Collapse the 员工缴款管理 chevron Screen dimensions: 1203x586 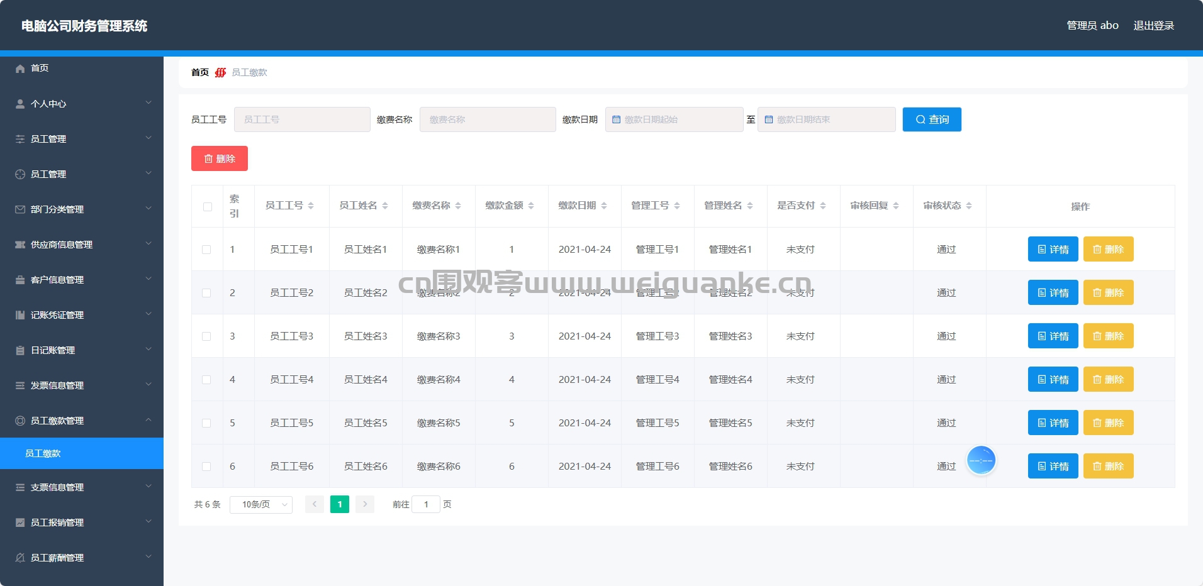pos(148,419)
